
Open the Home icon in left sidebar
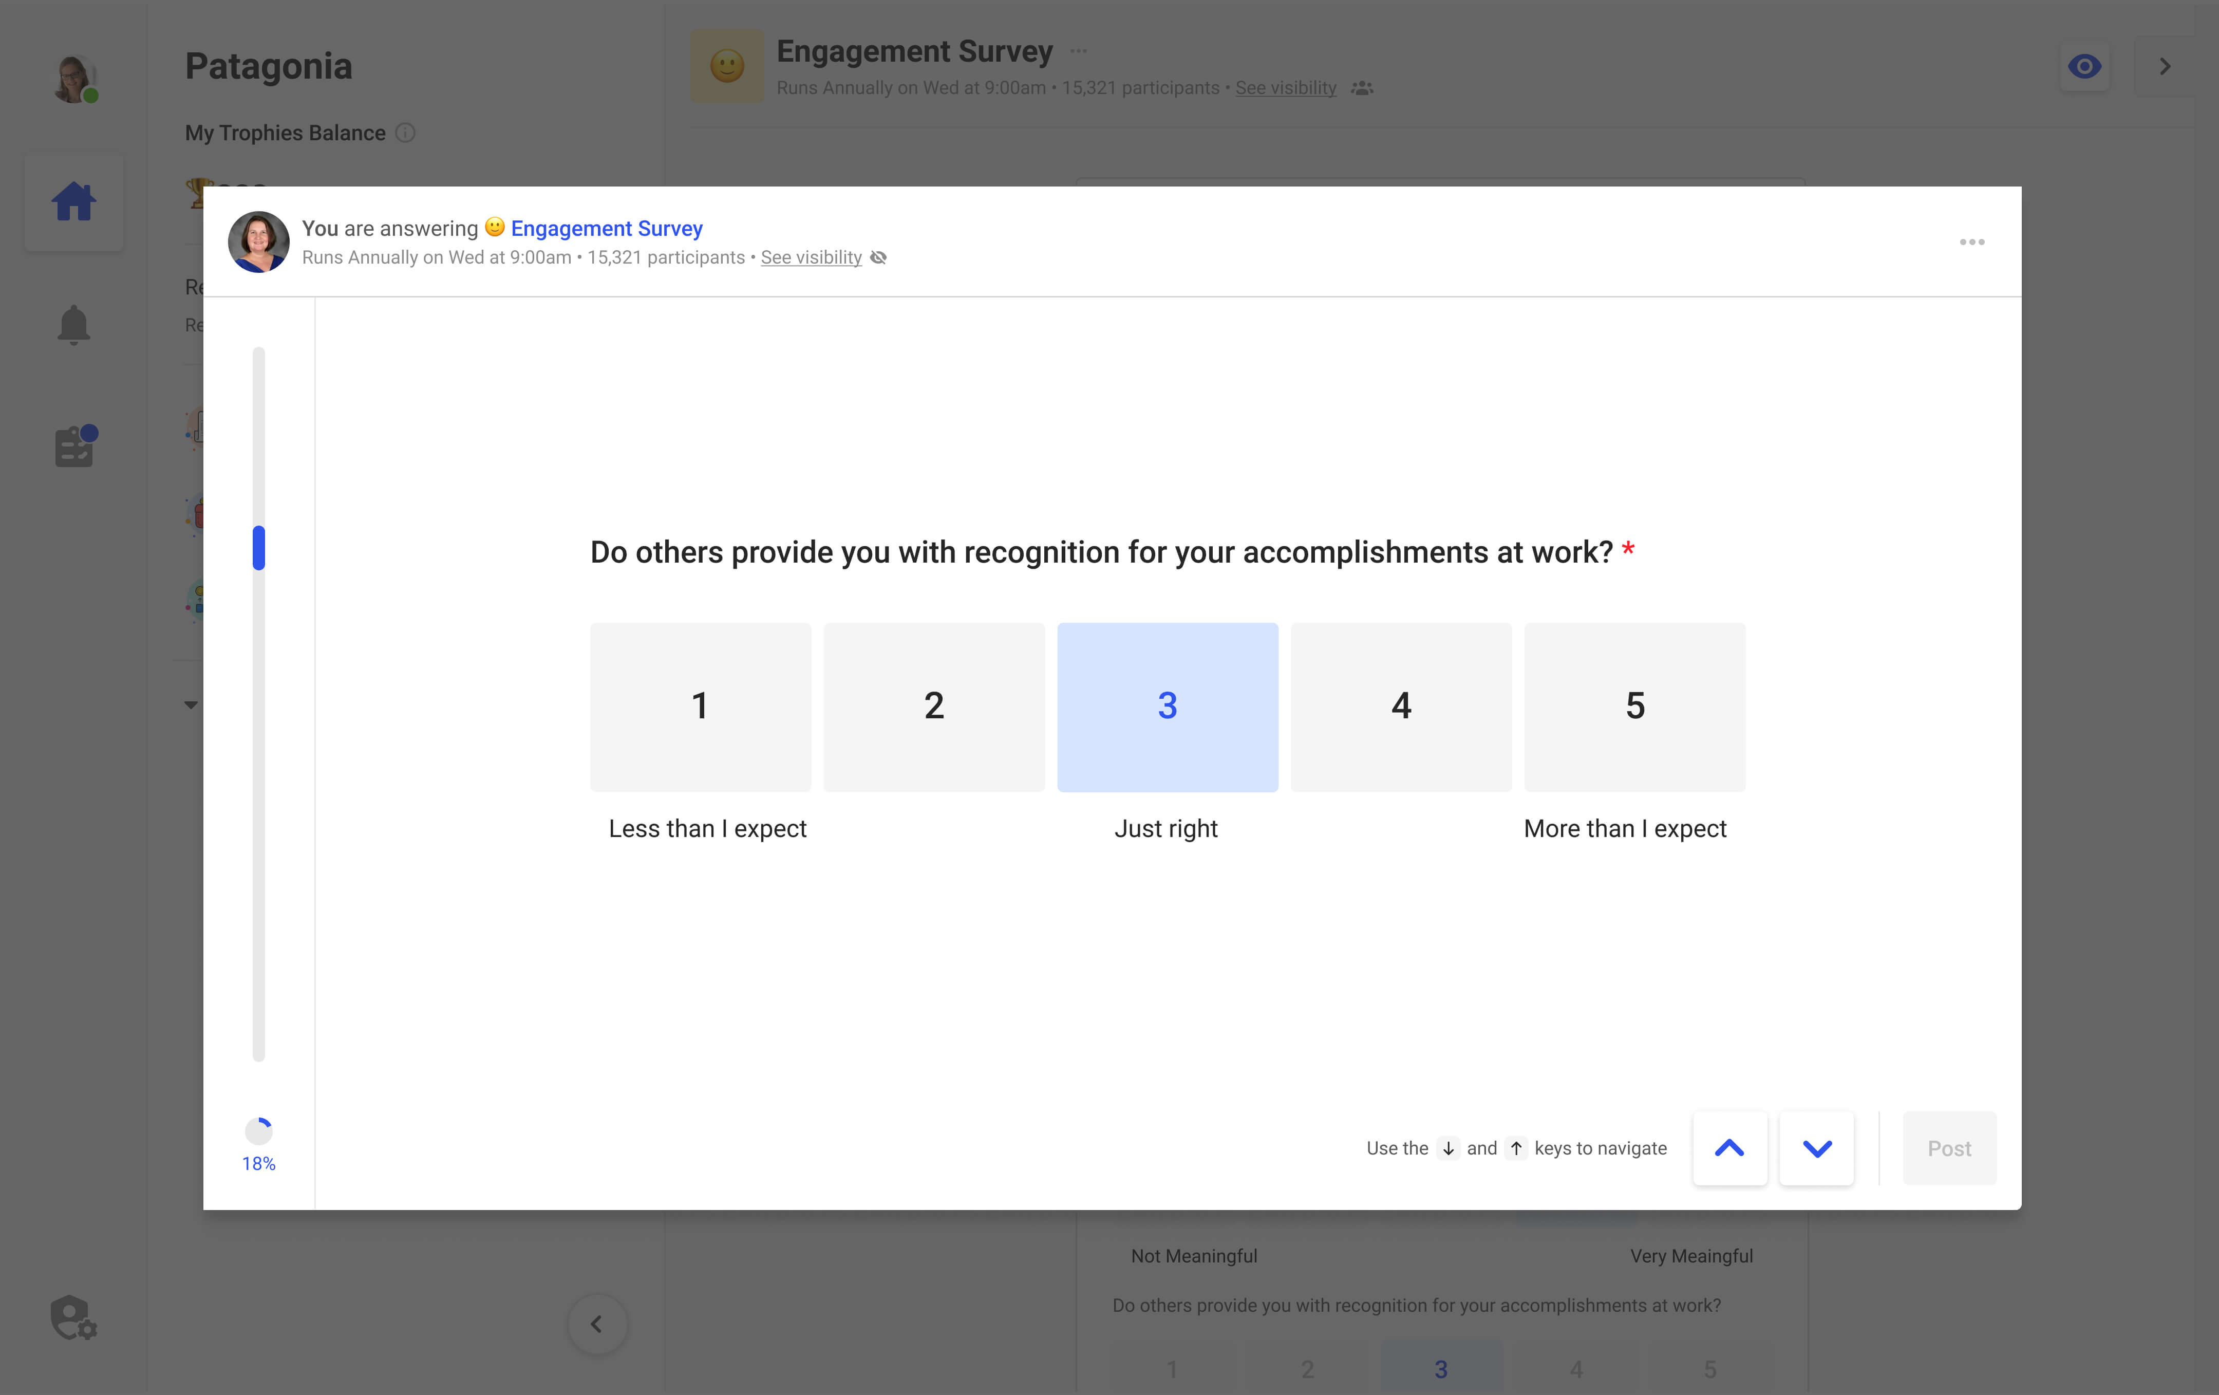[x=74, y=202]
